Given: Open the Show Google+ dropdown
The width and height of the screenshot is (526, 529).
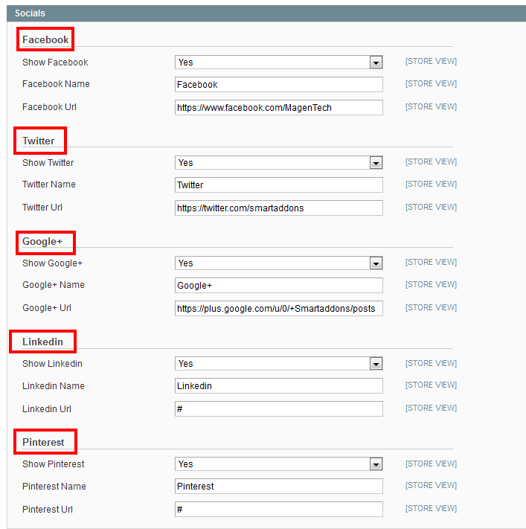Looking at the screenshot, I should pyautogui.click(x=279, y=263).
